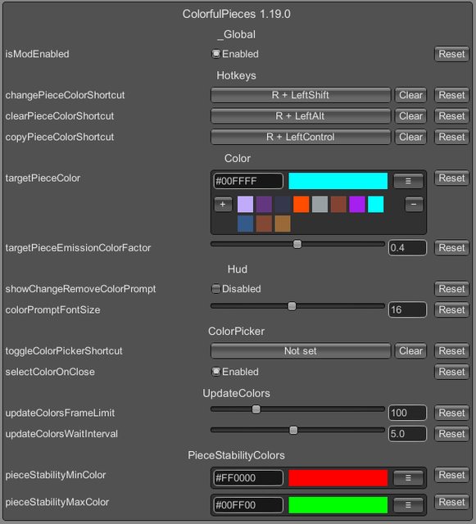
Task: Edit font size value 16 field
Action: [x=407, y=309]
